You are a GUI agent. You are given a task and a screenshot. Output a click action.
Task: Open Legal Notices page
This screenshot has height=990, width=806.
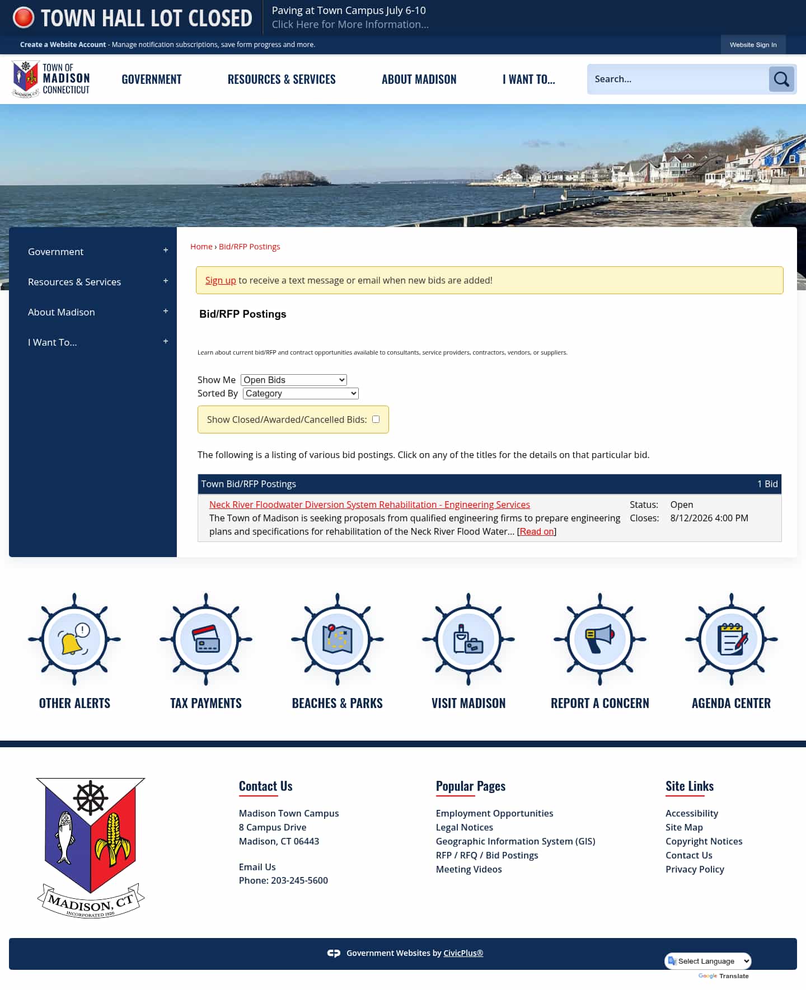click(x=465, y=827)
